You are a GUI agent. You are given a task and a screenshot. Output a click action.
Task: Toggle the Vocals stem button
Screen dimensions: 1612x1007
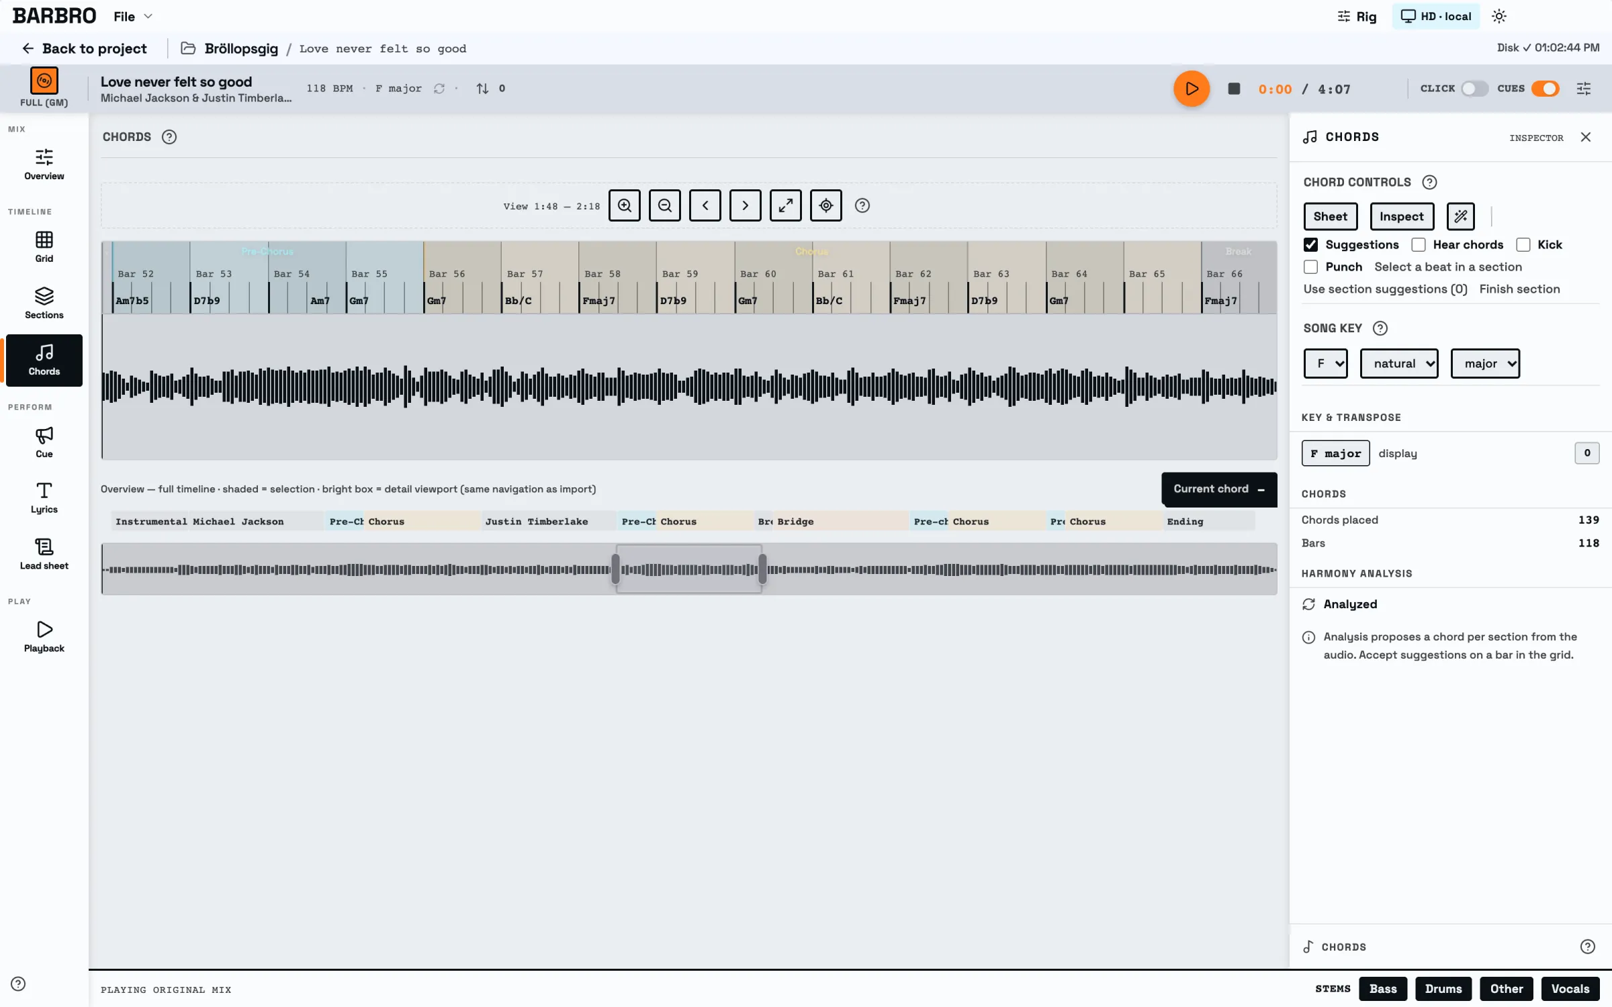pyautogui.click(x=1570, y=989)
